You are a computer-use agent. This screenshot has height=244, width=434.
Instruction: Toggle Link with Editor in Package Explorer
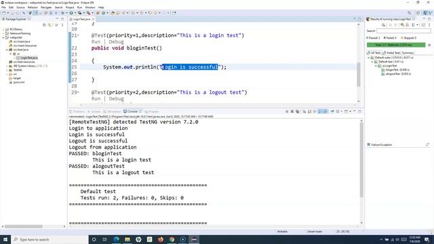tap(50, 25)
